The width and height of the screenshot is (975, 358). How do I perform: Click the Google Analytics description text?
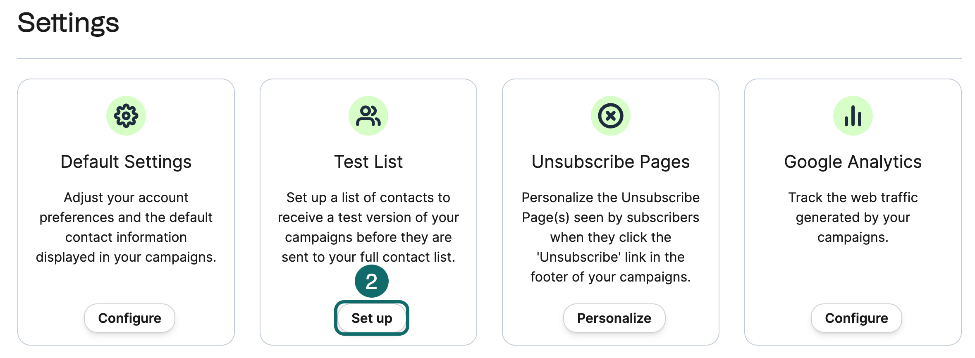pyautogui.click(x=853, y=217)
